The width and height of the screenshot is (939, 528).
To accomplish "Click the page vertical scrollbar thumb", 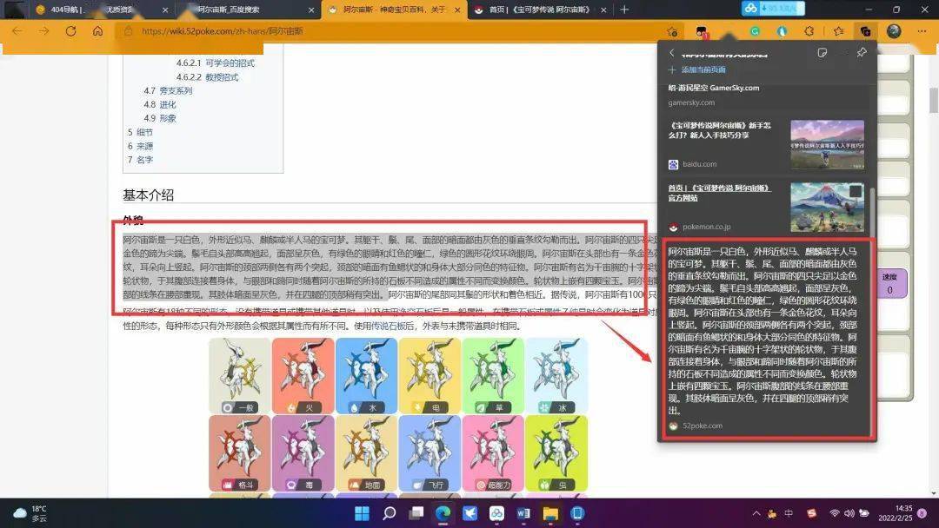I will [x=934, y=100].
